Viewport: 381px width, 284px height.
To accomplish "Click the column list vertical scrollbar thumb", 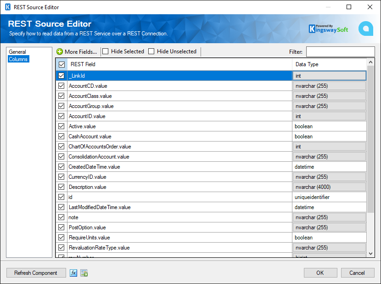I will click(x=370, y=139).
